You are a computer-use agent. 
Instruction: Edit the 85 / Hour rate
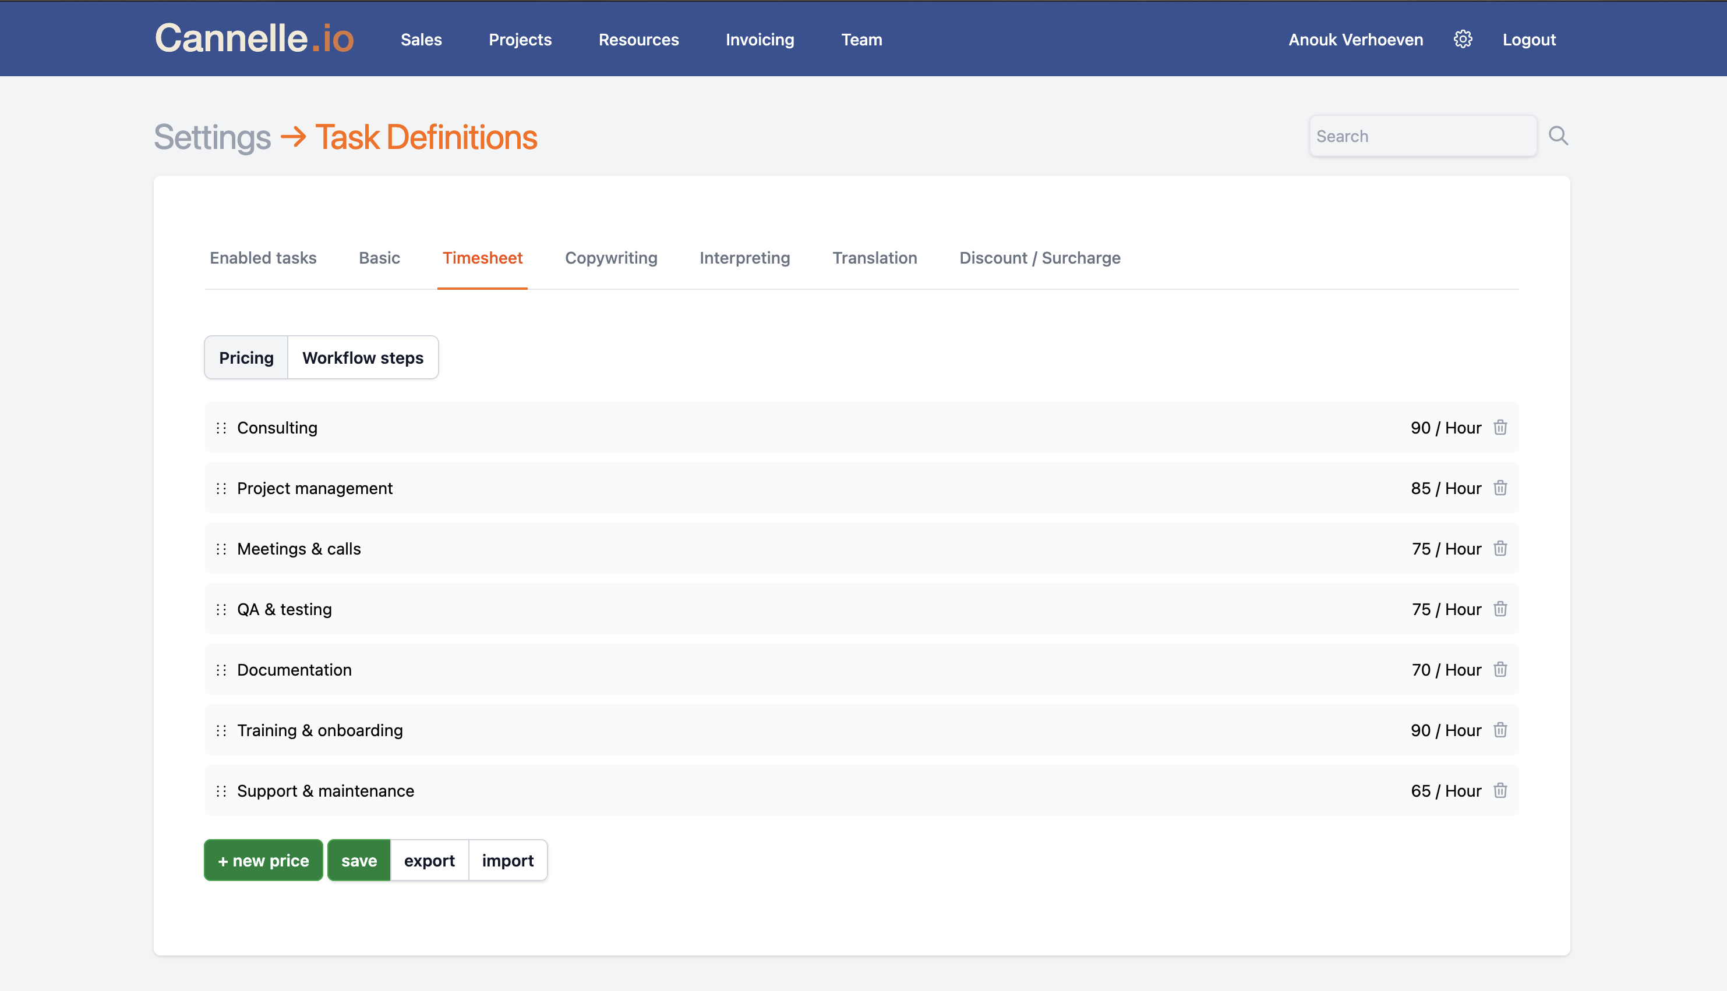[1446, 489]
